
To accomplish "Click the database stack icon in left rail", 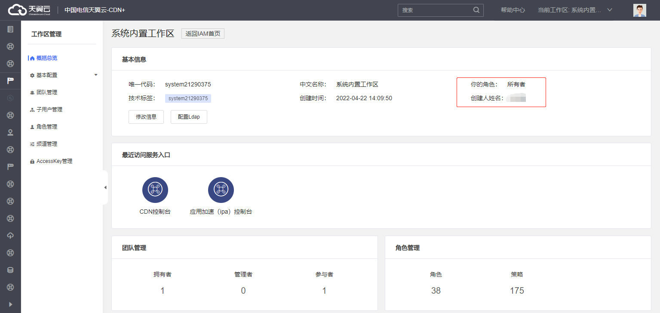I will [x=10, y=270].
